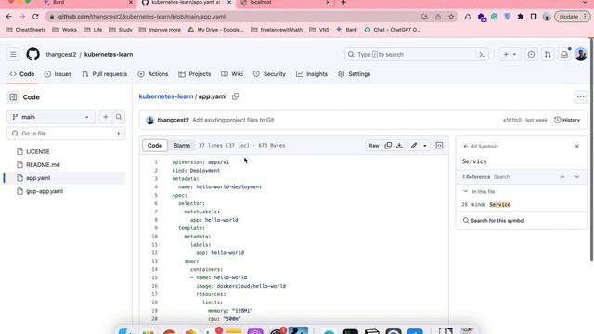Open the Insights tab

312,74
